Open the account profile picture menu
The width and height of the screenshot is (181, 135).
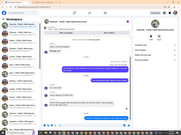click(x=175, y=13)
